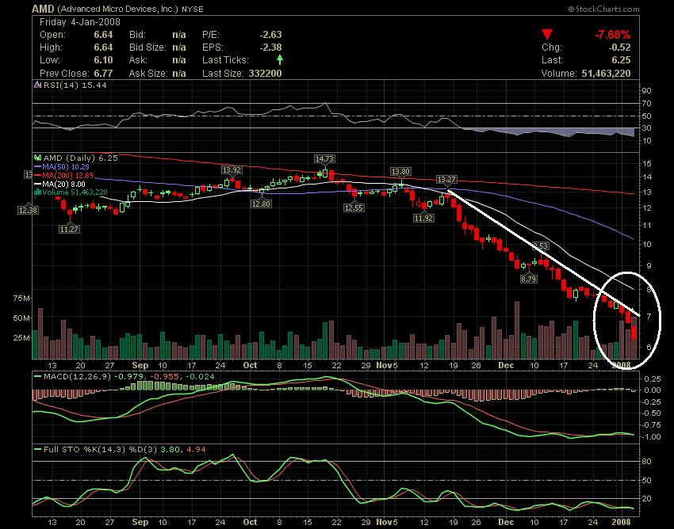Viewport: 674px width, 529px height.
Task: Click the Open price value 6.64
Action: [103, 35]
